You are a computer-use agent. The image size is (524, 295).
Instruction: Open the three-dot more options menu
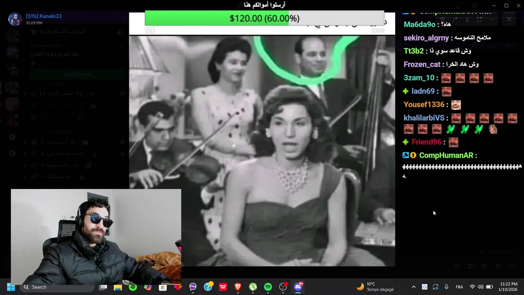pyautogui.click(x=492, y=19)
